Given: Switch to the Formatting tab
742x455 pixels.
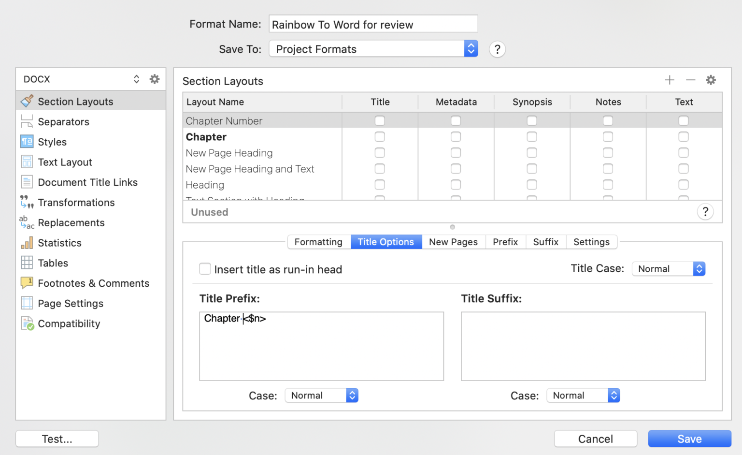Looking at the screenshot, I should coord(318,242).
